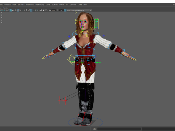Toggle the highlighted anti-aliasing icon
This screenshot has width=175, height=131.
tap(31, 10)
